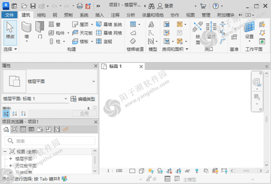Click the 登录 sign-in link

tap(169, 6)
